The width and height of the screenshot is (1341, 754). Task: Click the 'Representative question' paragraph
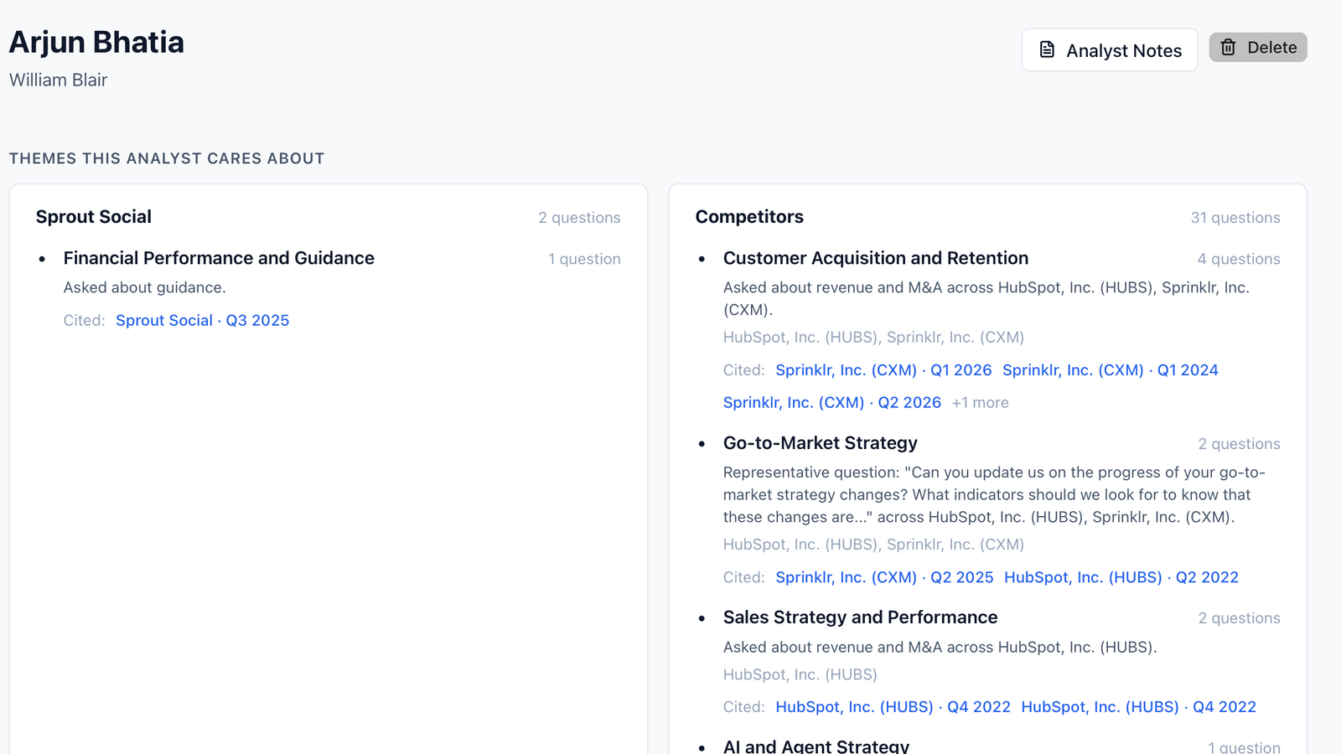click(x=994, y=494)
